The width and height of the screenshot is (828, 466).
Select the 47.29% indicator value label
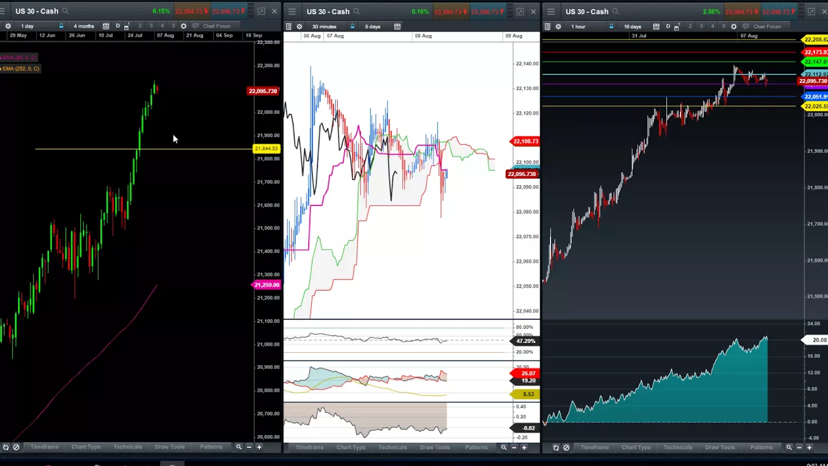(525, 340)
